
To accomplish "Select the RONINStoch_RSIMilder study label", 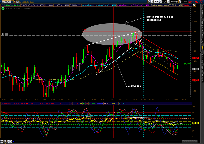I will [35, 103].
